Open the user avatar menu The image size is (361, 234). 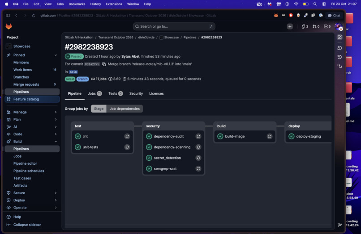339,27
